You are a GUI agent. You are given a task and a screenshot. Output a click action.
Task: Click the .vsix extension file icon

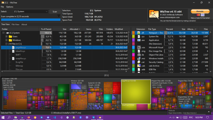click(139, 47)
